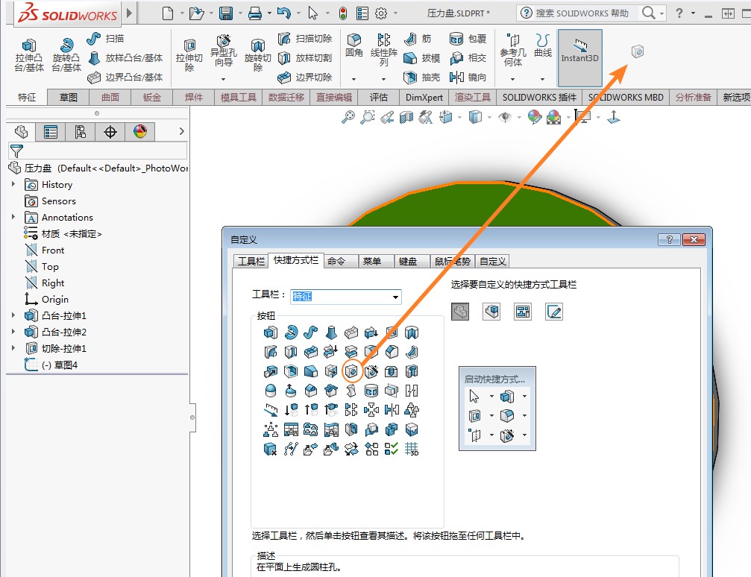
Task: Open the dropdown arrow under 参考几何体
Action: tap(513, 79)
